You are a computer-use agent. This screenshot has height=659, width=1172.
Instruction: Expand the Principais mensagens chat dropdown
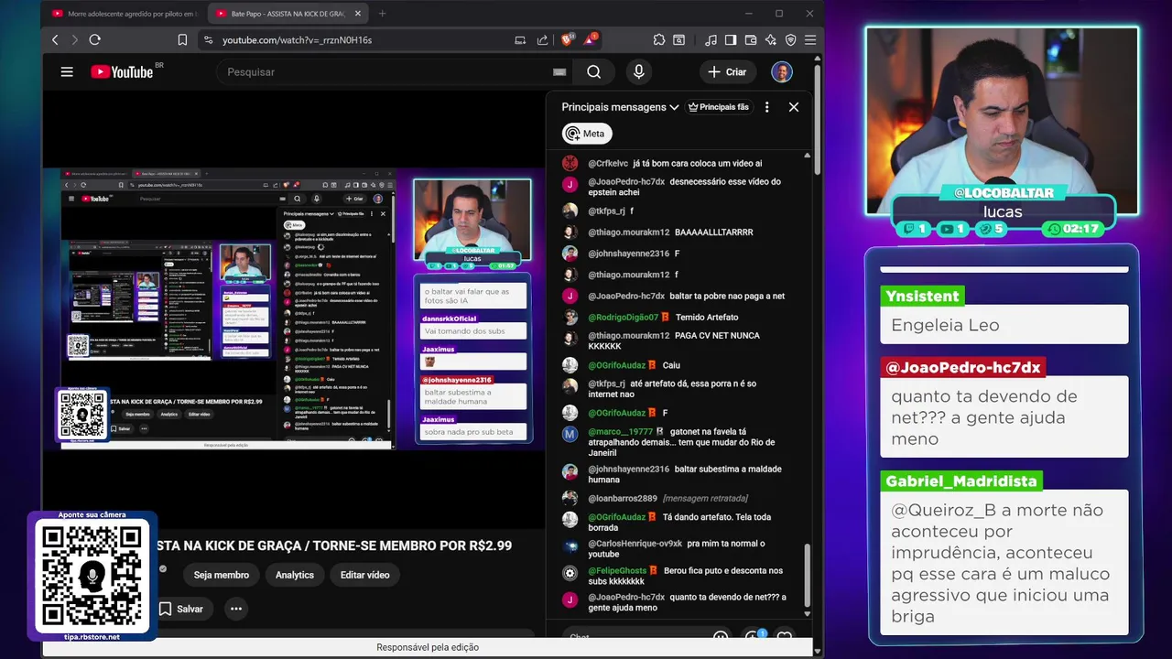pos(620,107)
